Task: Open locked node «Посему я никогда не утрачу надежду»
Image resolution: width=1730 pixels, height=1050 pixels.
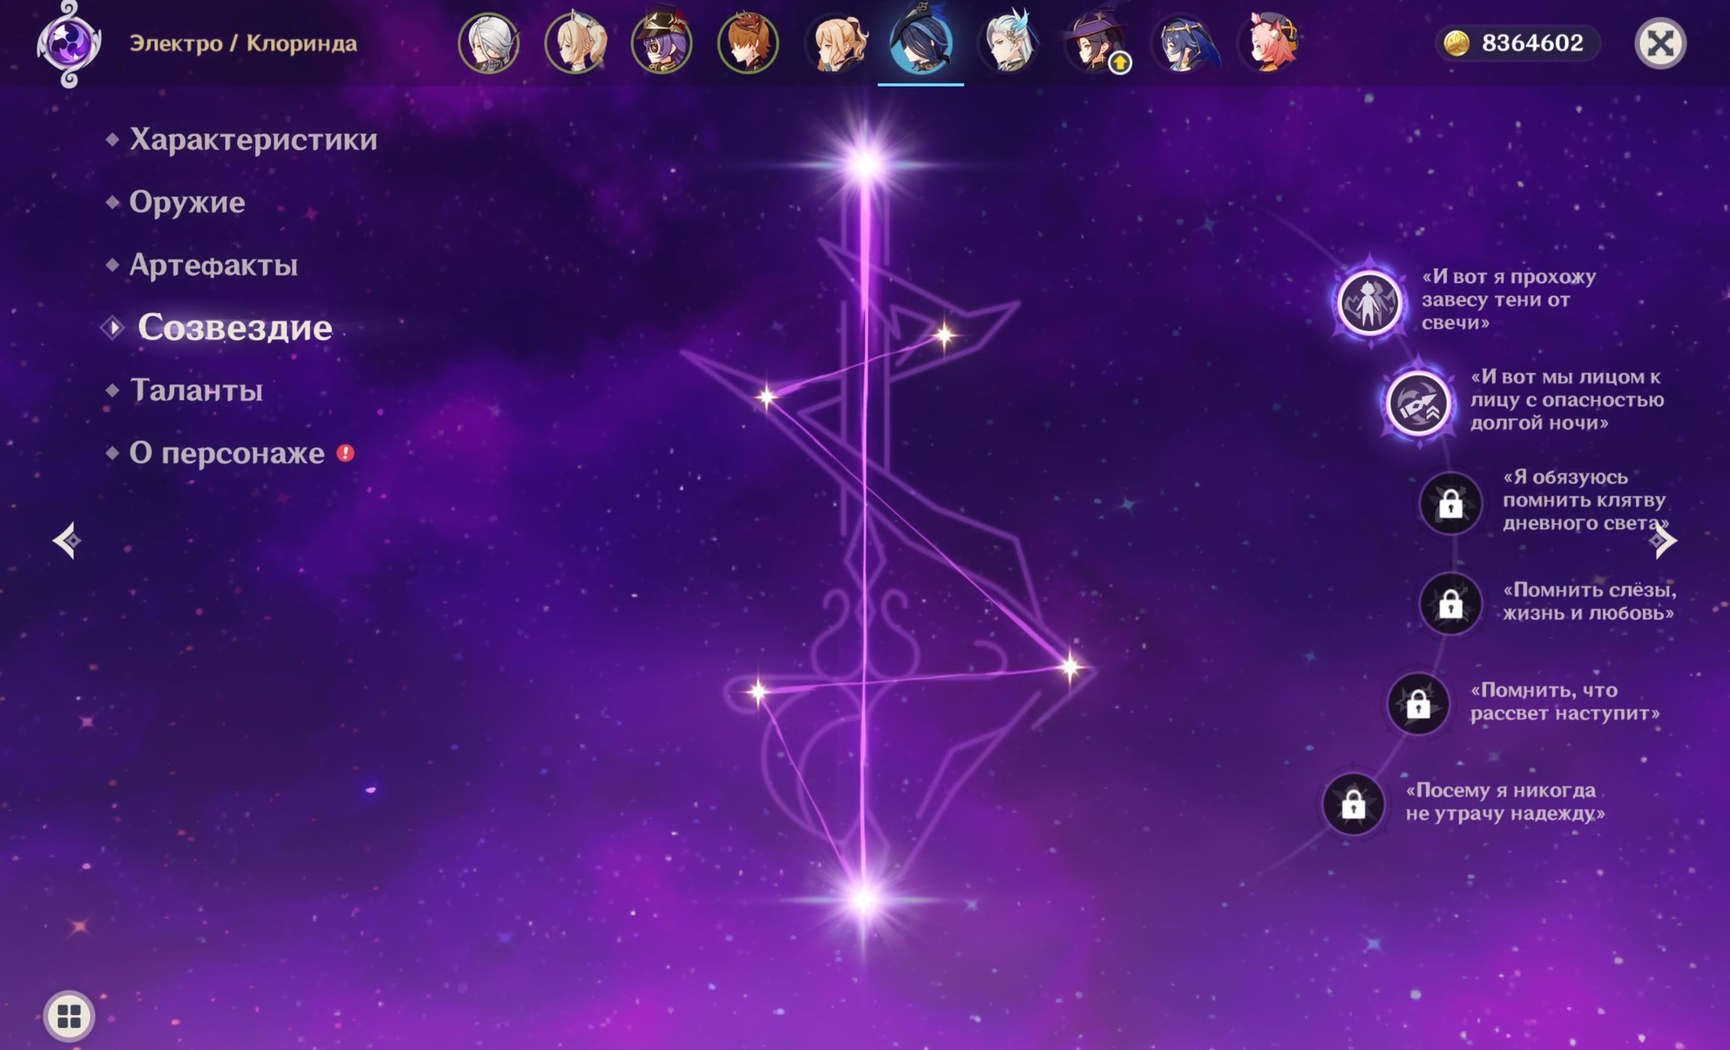Action: [x=1353, y=804]
